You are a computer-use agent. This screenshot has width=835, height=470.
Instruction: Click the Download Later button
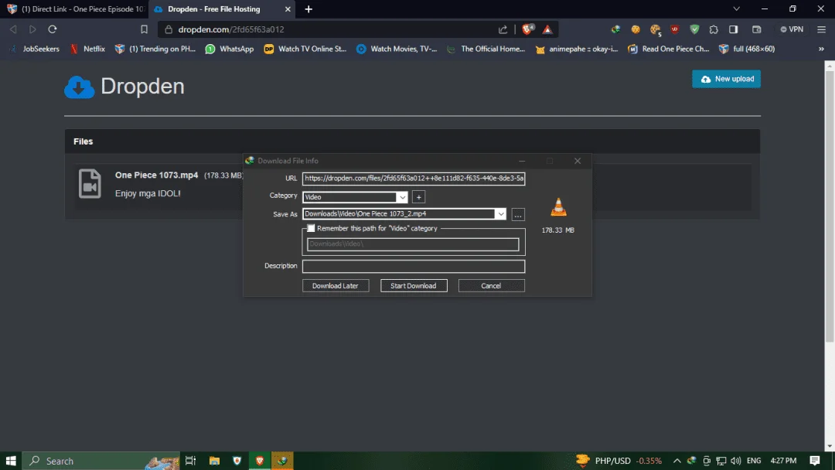click(x=336, y=286)
